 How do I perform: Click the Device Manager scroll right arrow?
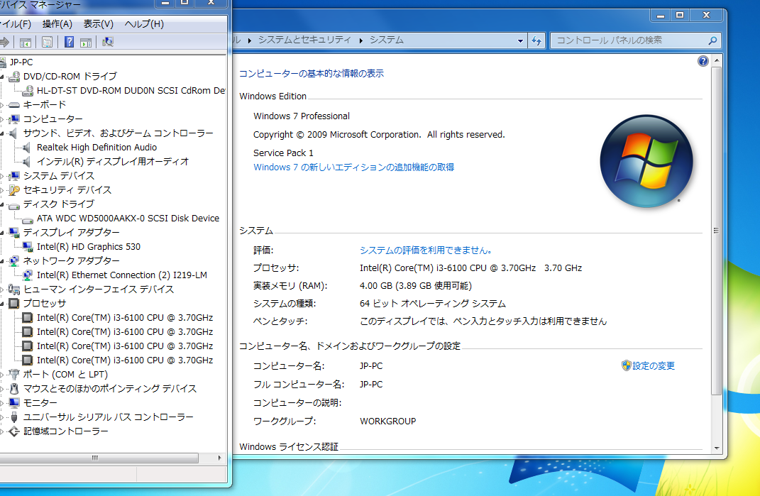(x=219, y=458)
